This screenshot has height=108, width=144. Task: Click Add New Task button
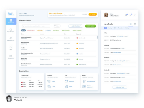tap(120, 87)
